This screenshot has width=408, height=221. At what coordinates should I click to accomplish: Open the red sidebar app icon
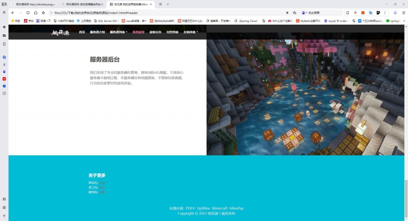coord(4,79)
